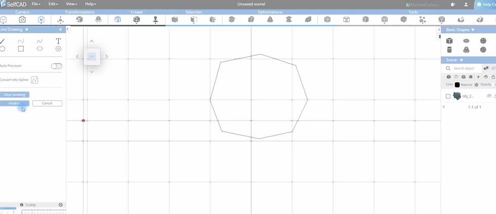Open the notifications bell icon
The height and width of the screenshot is (214, 496).
point(453,5)
